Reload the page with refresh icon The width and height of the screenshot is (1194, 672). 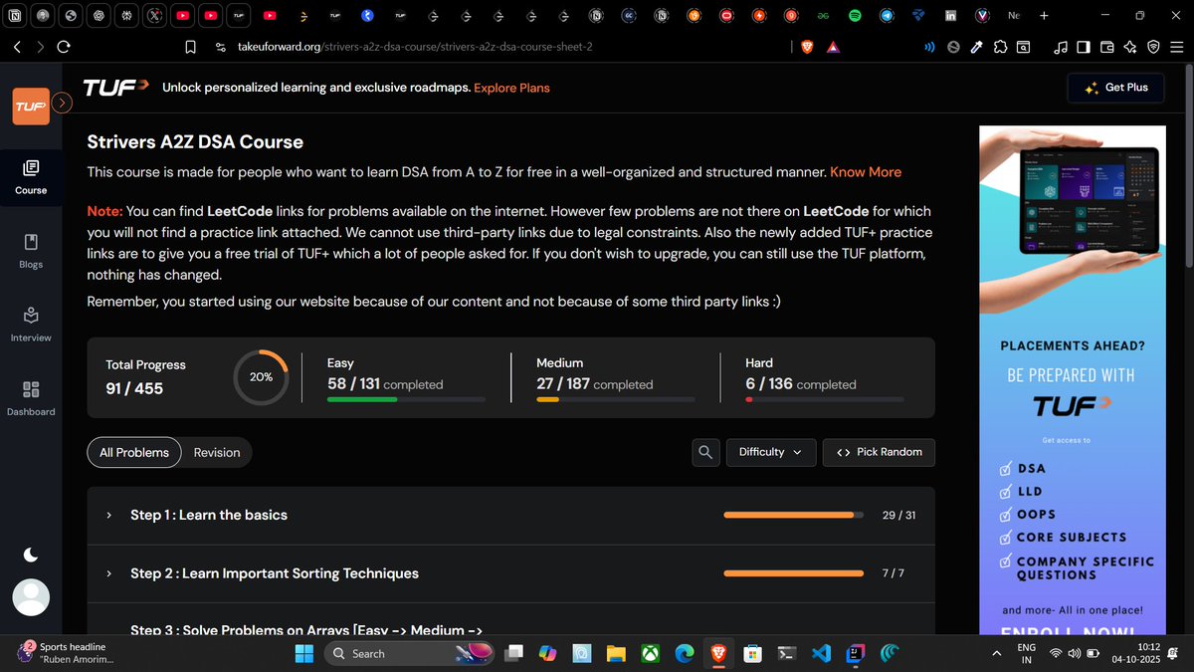click(64, 47)
